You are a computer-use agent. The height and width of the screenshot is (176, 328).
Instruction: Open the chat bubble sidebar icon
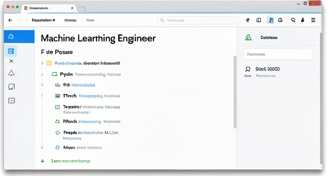[x=11, y=86]
